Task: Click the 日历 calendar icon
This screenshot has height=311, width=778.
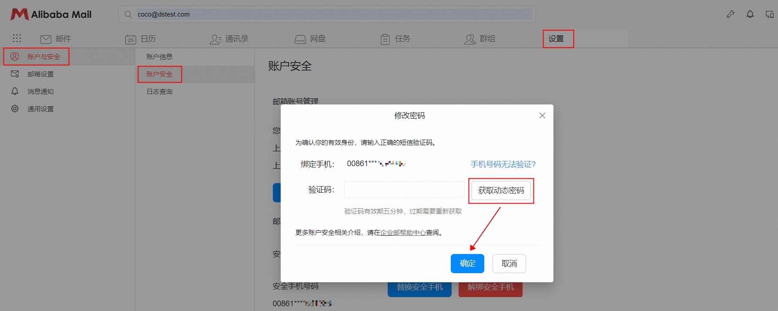Action: (x=131, y=39)
